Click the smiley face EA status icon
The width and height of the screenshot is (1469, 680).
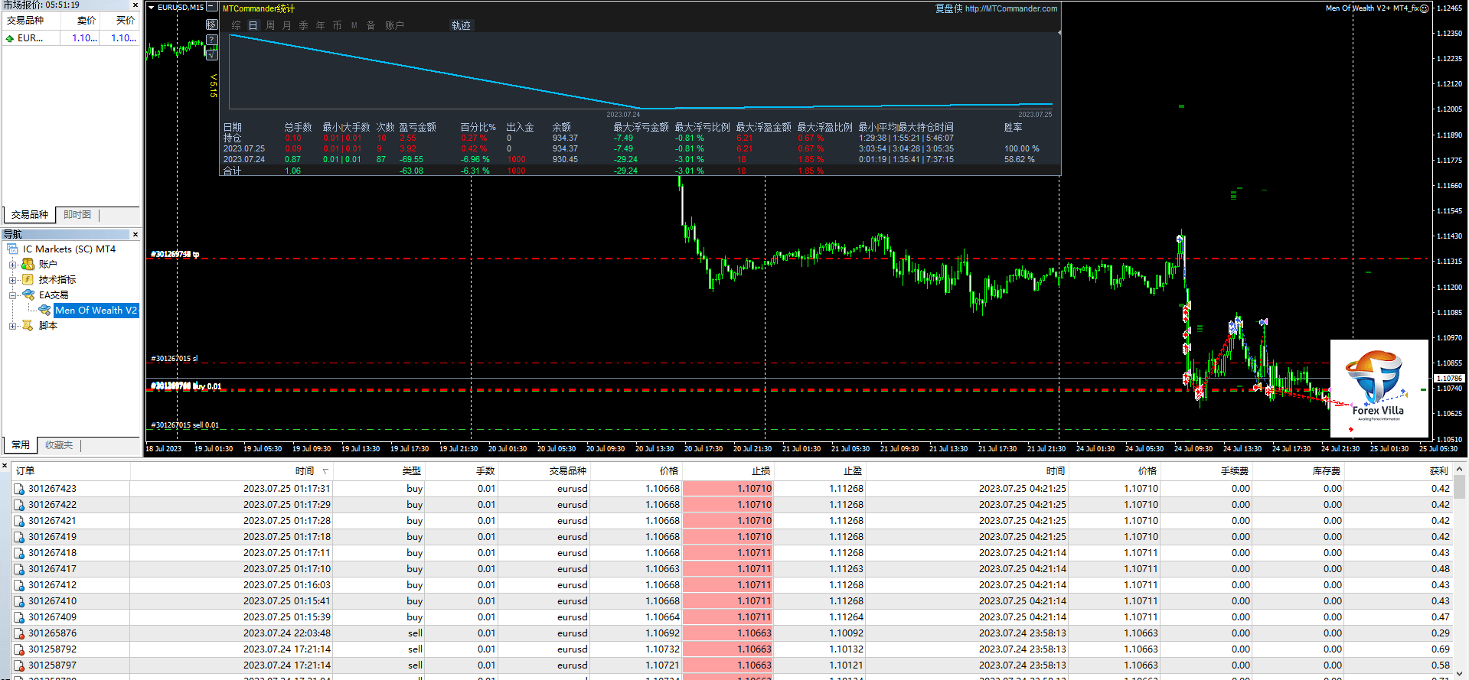click(1425, 8)
